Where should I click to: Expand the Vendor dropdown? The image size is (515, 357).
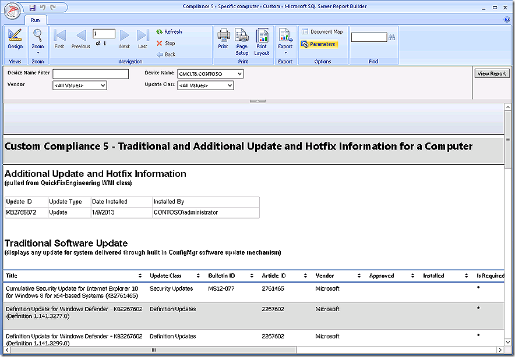click(103, 85)
